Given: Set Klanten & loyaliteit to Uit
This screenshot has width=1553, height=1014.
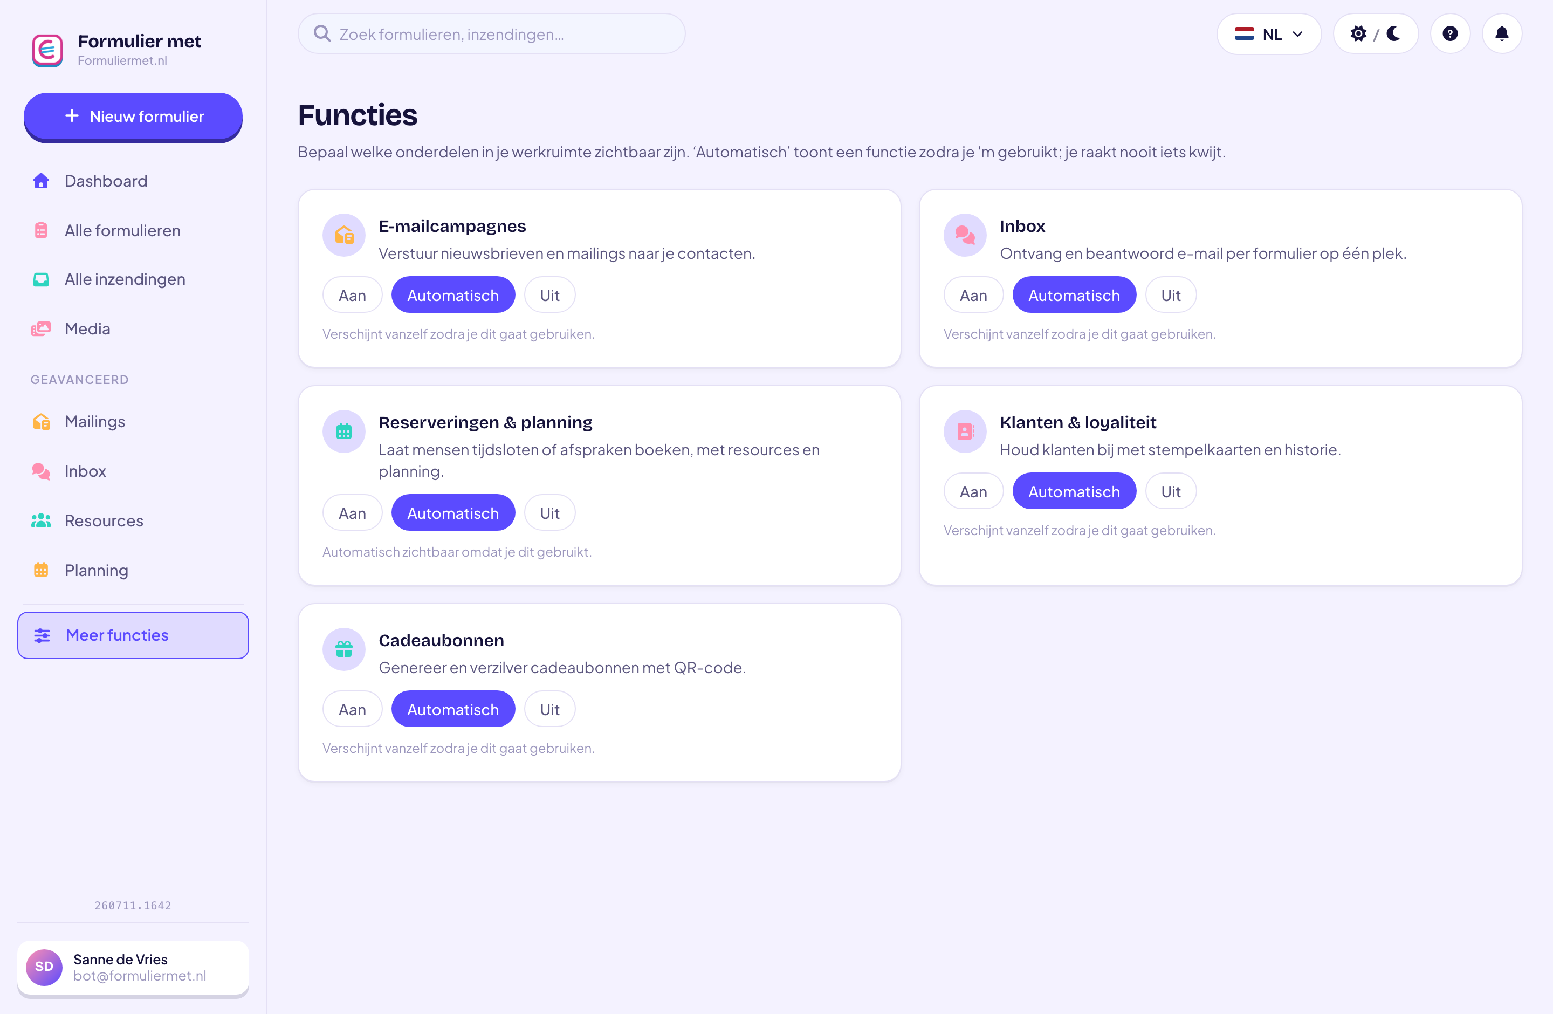Looking at the screenshot, I should (1171, 491).
